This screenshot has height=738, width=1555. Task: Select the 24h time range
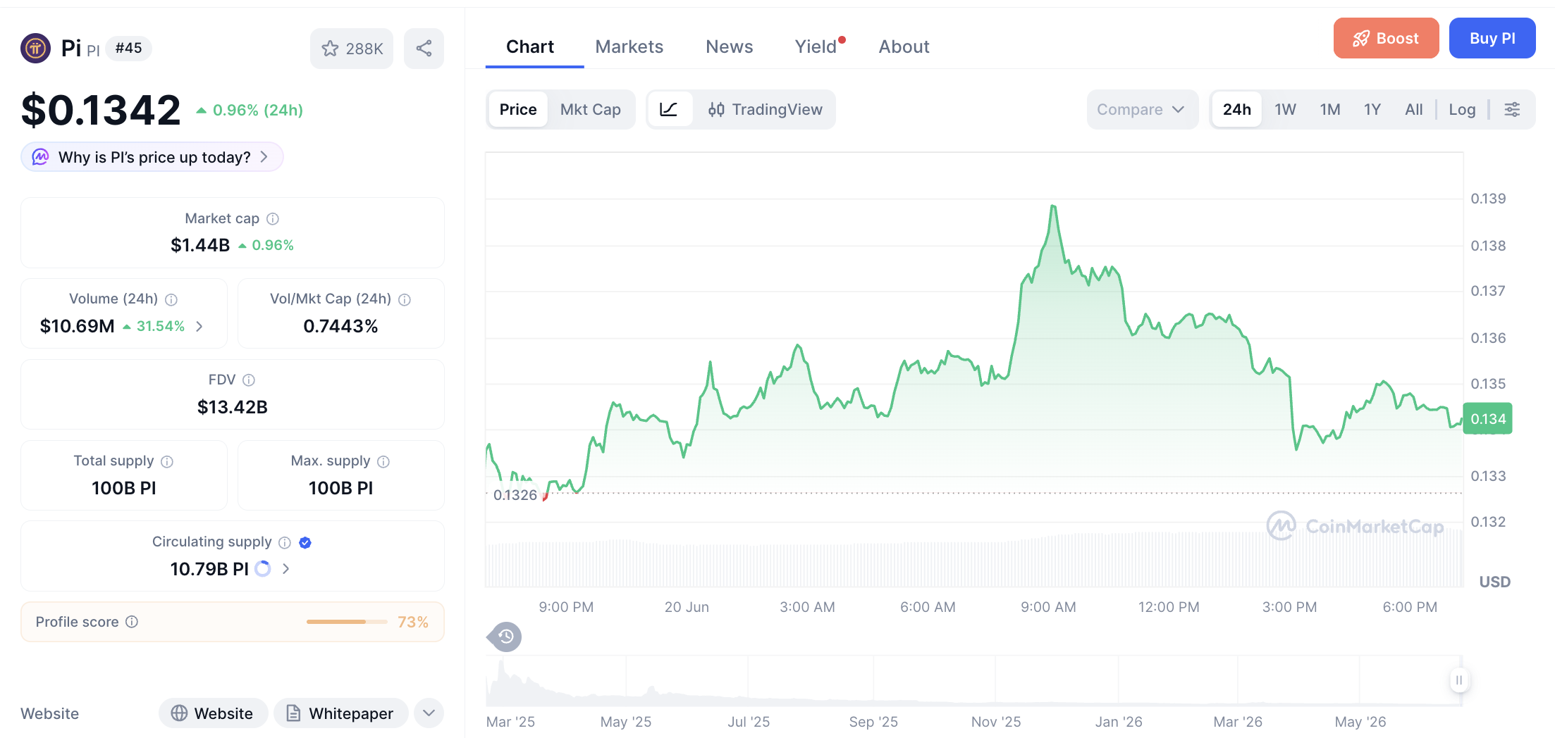[1237, 109]
